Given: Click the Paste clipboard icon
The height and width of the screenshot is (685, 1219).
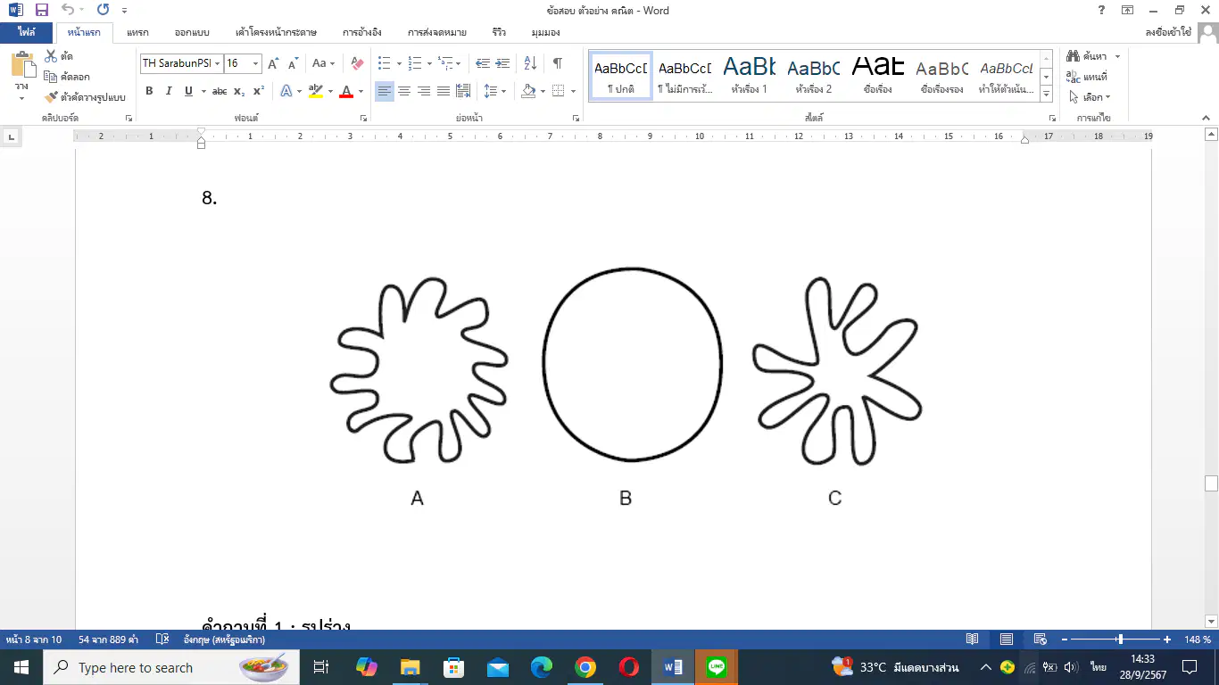Looking at the screenshot, I should coord(21,65).
